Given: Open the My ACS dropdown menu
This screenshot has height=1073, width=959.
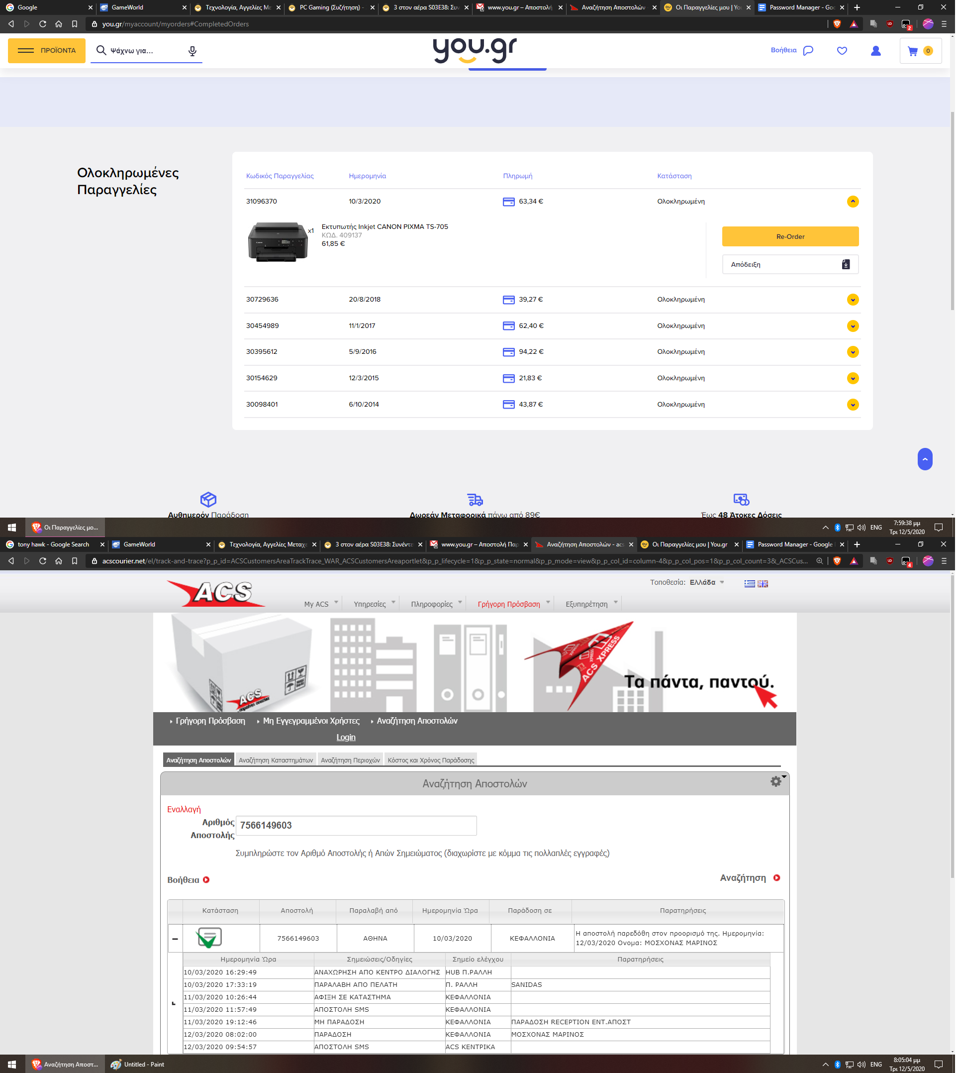Looking at the screenshot, I should click(321, 604).
